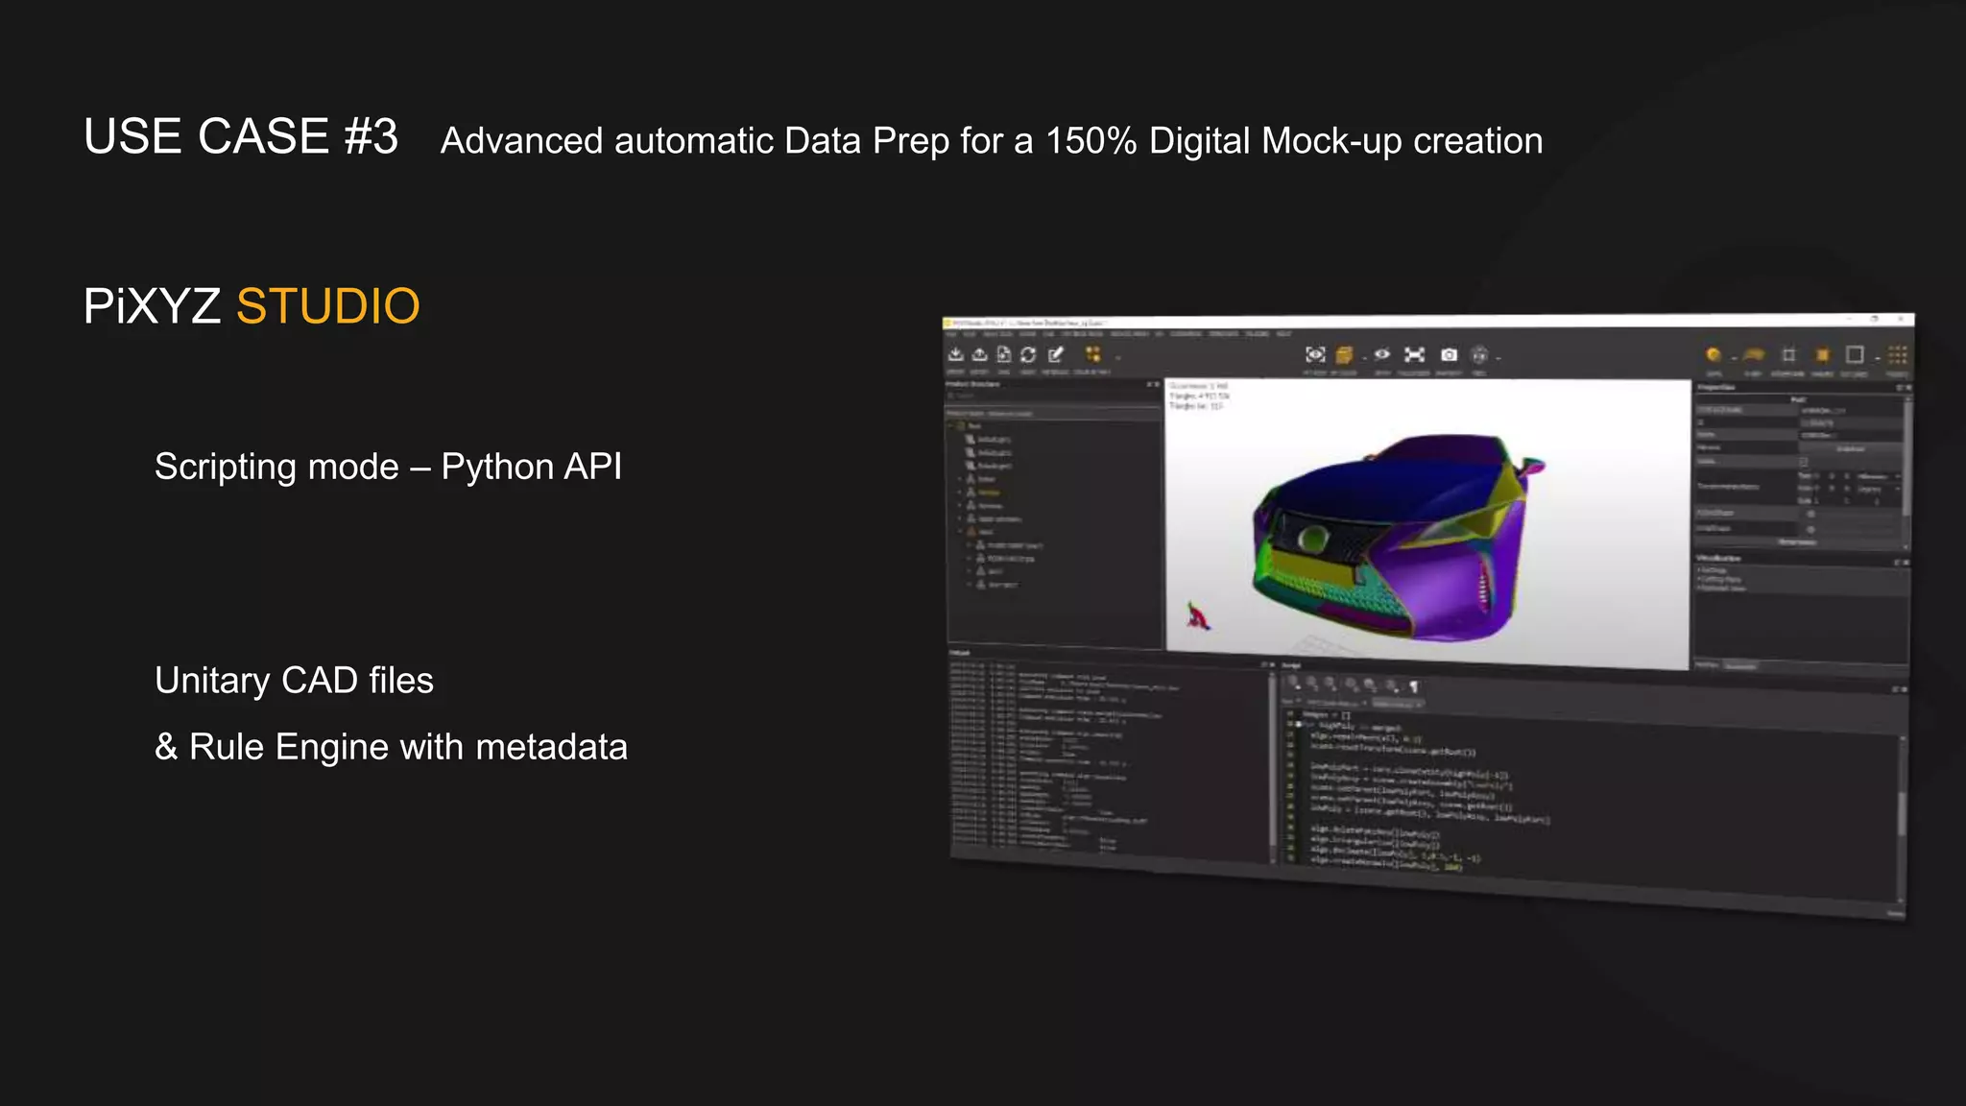This screenshot has width=1966, height=1106.
Task: Click the vertical scrollbar of the script editor
Action: (1901, 816)
